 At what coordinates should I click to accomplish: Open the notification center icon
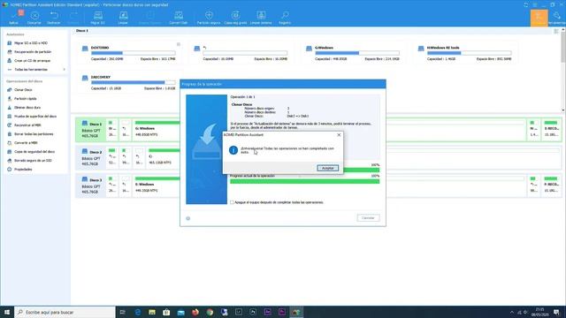pos(556,312)
